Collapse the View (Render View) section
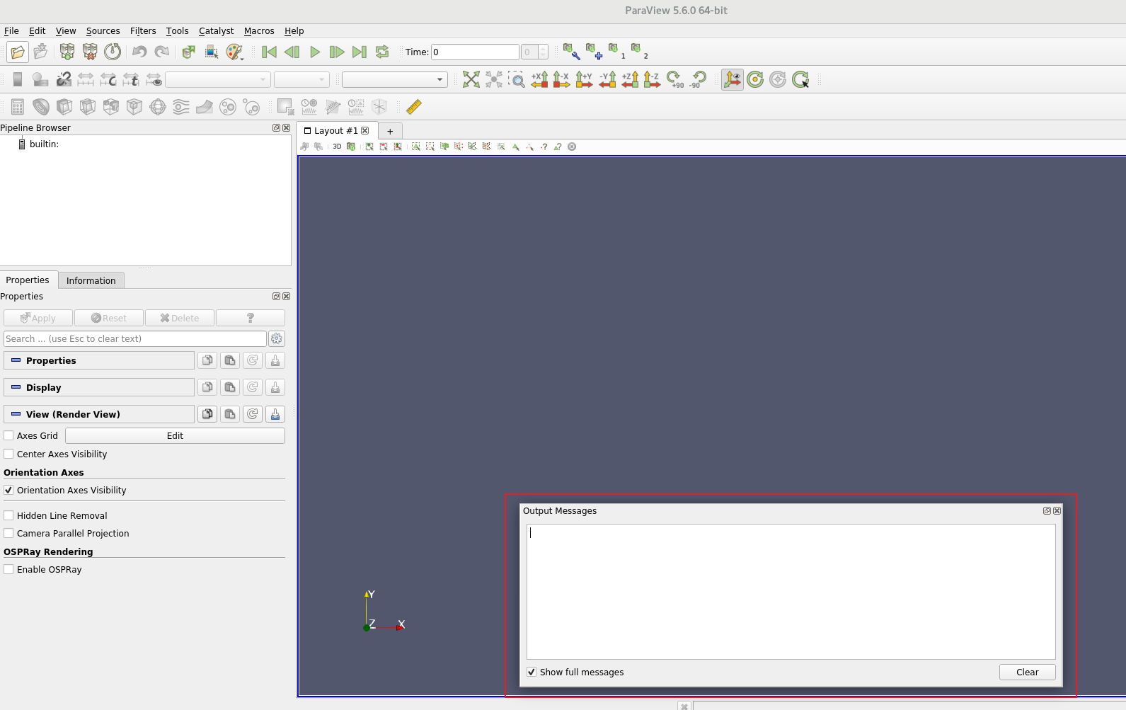The height and width of the screenshot is (710, 1126). point(99,414)
